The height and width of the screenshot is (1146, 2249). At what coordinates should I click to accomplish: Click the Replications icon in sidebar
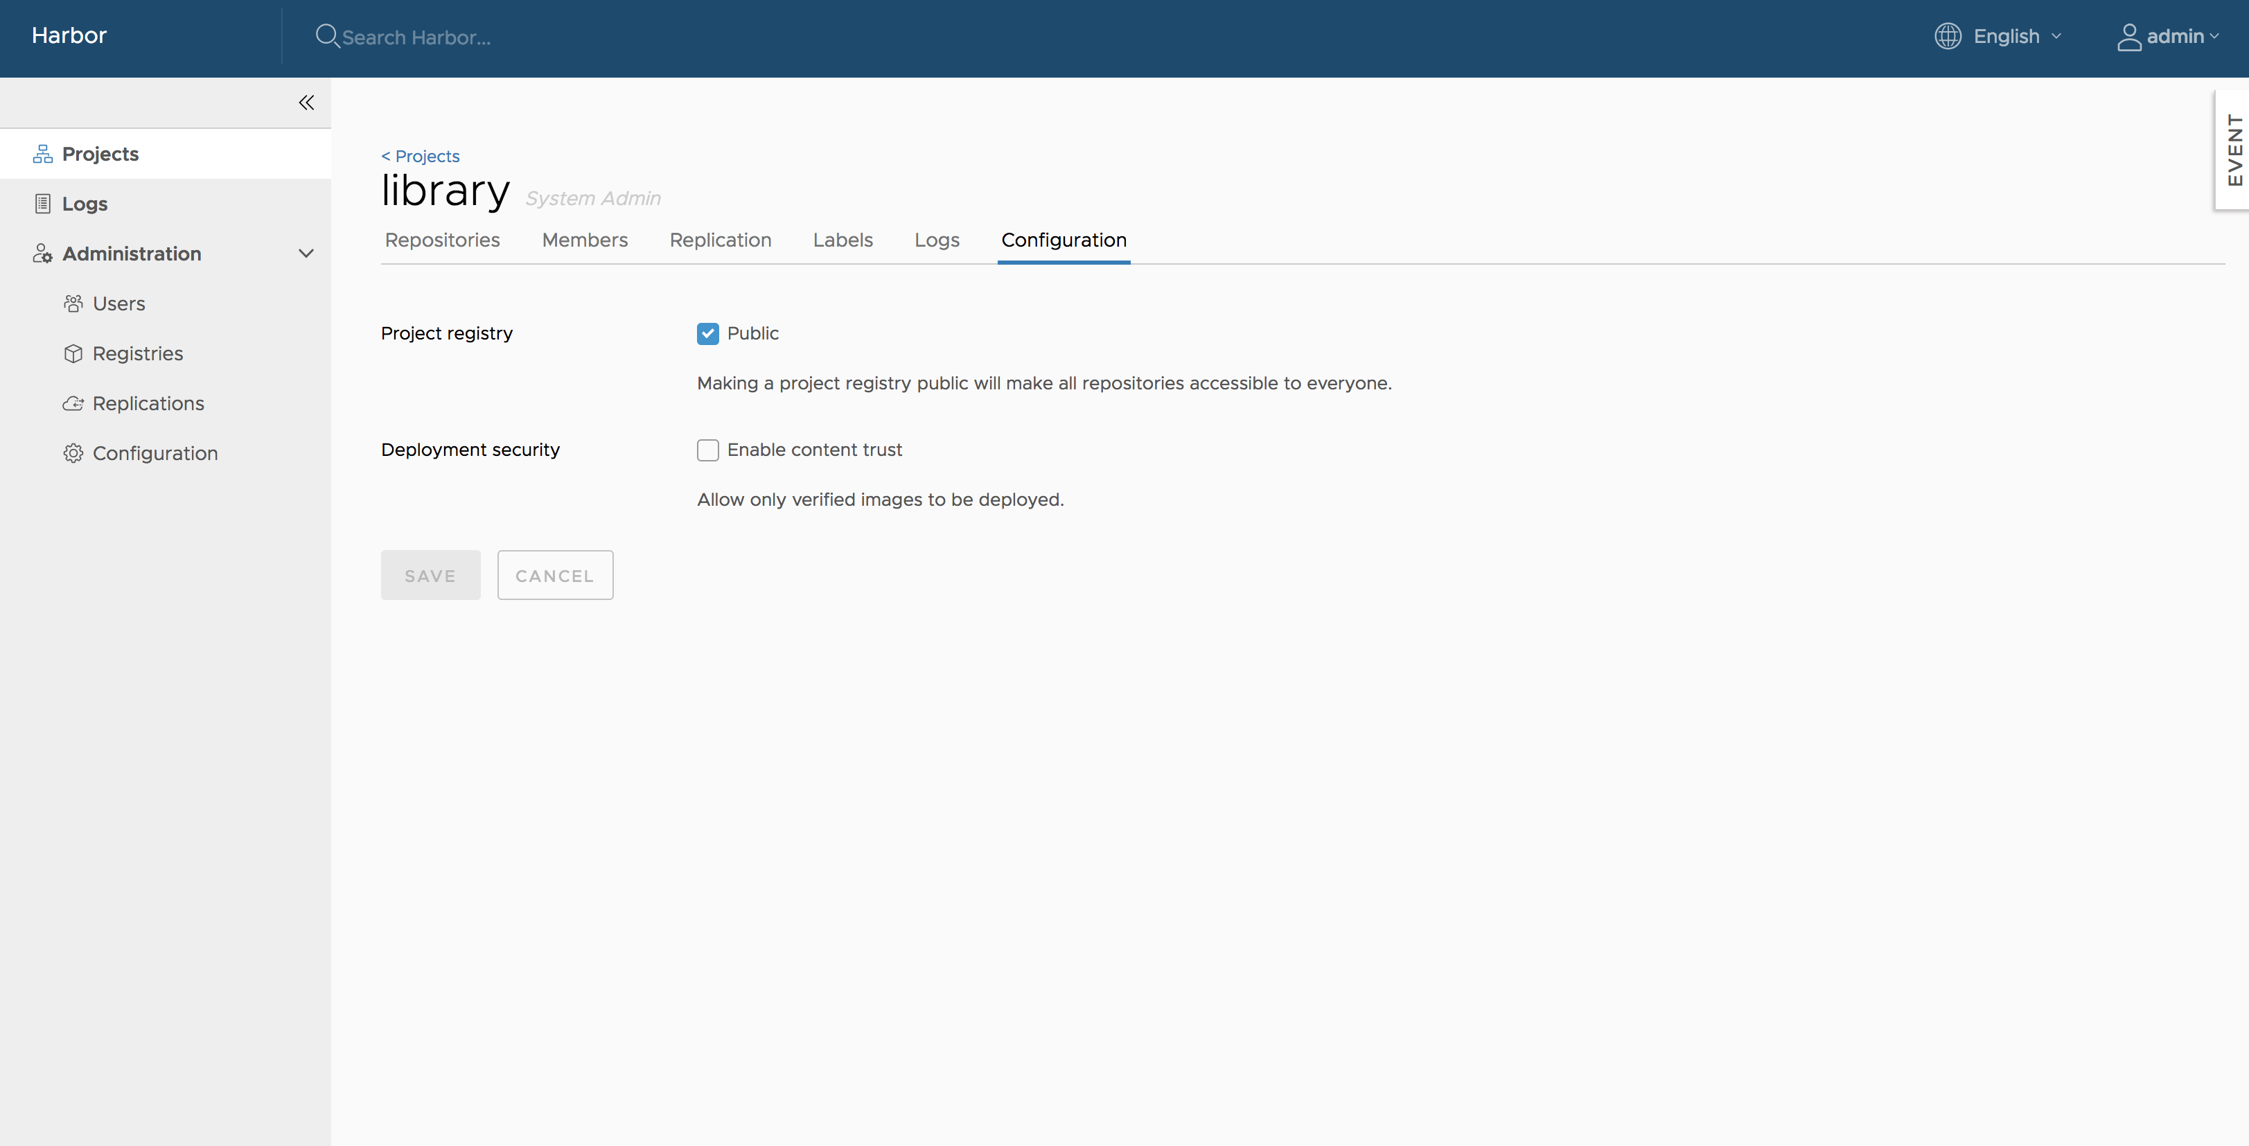click(73, 403)
